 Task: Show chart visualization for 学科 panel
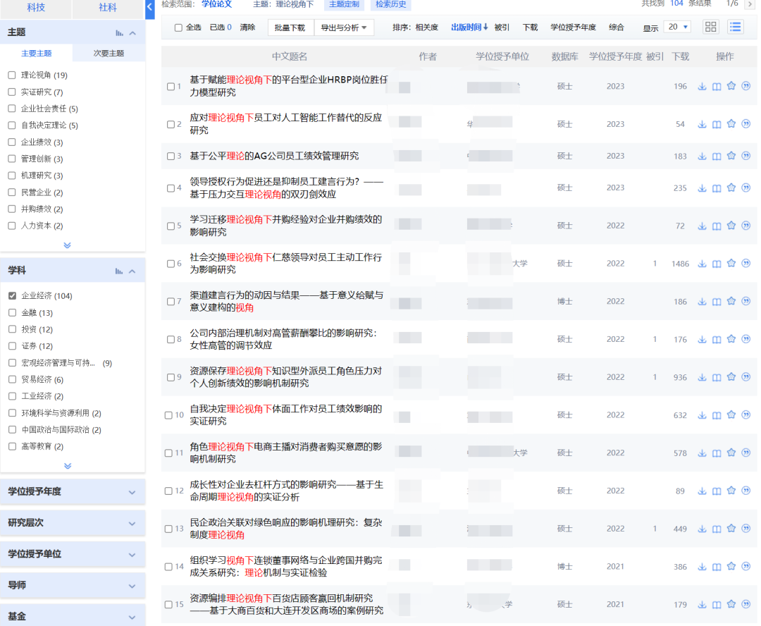coord(119,271)
